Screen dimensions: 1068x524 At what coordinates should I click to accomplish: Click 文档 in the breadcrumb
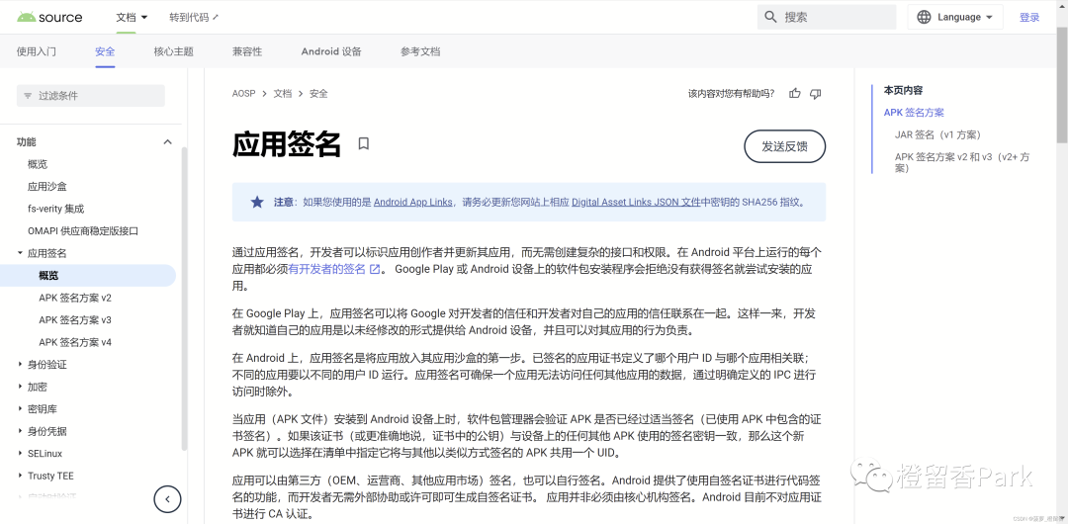coord(283,94)
